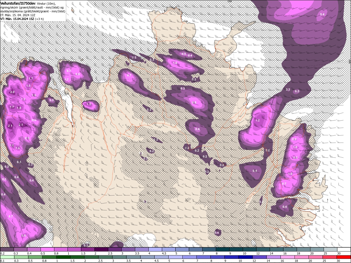This screenshot has width=351, height=263.
Task: Click the navy 10 swatch on rain scale
Action: pos(246,257)
